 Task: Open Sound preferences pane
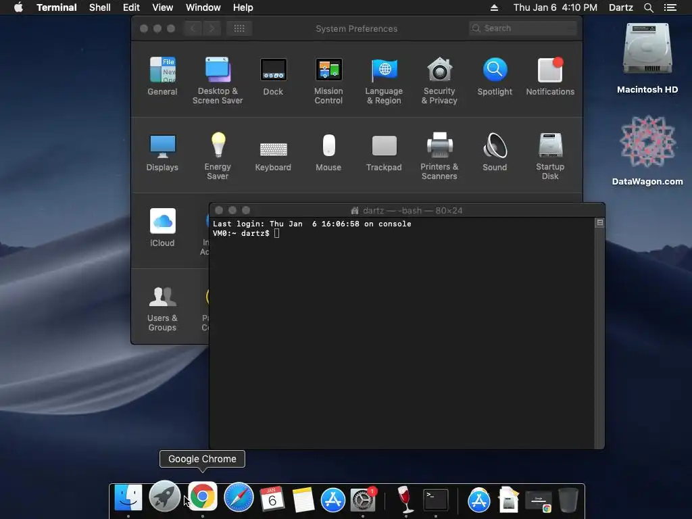click(495, 152)
